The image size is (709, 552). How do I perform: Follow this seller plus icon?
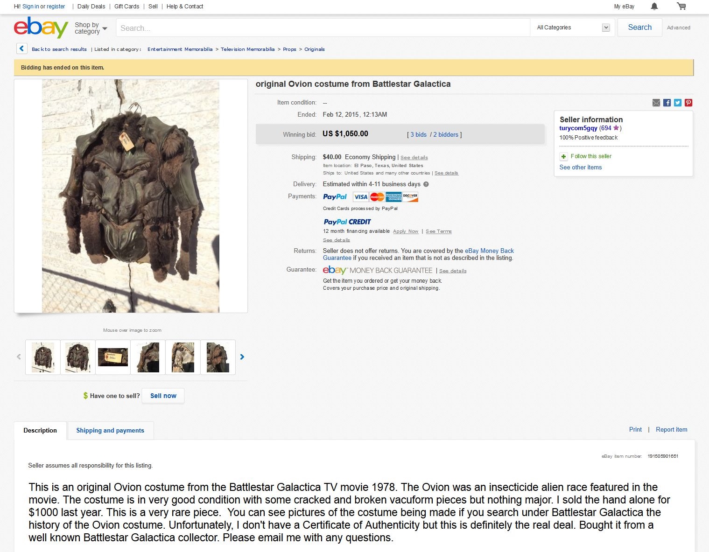click(563, 156)
